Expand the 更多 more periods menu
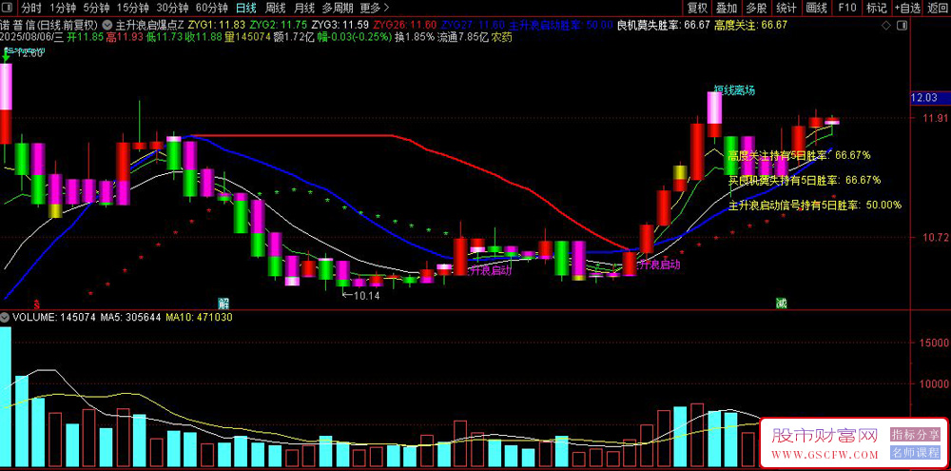951x471 pixels. [x=374, y=8]
